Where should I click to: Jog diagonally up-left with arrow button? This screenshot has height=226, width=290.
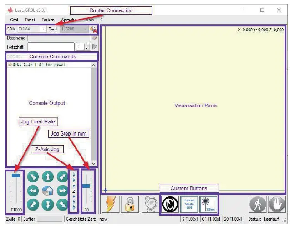(x=33, y=177)
